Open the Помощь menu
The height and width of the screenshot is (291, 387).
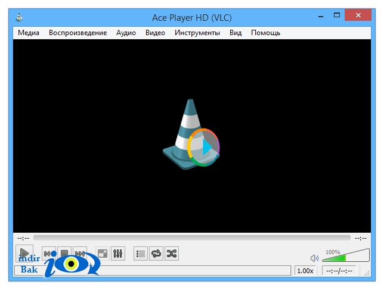point(265,33)
